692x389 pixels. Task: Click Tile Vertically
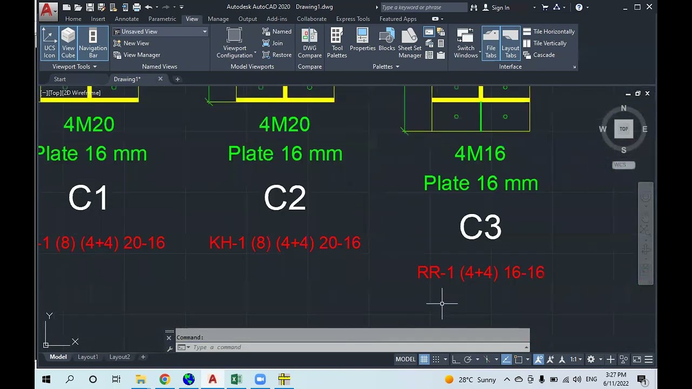[545, 43]
